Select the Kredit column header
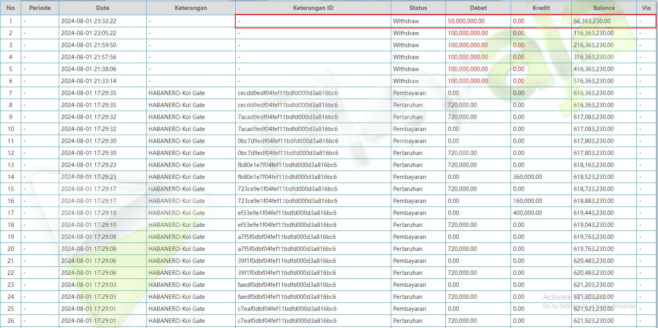The image size is (658, 328). (541, 8)
